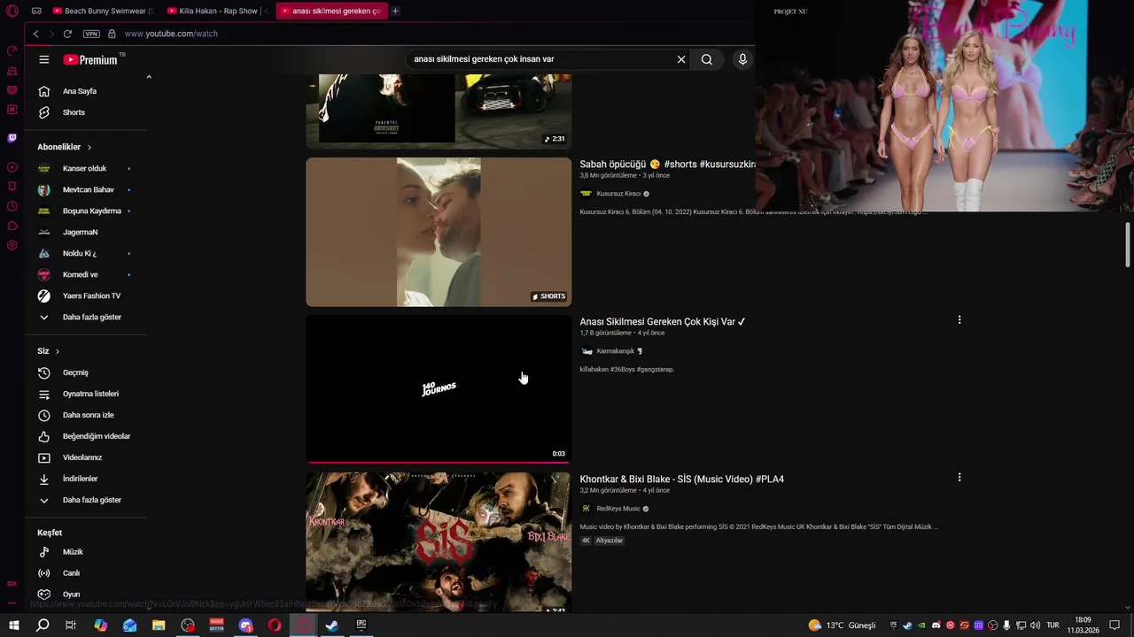
Task: Reload the page
Action: click(x=67, y=34)
